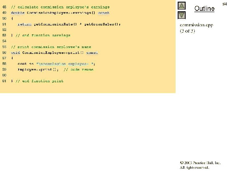Select line 56 CommissionEmployee::print() const declaration
The image size is (229, 172).
(x=54, y=53)
